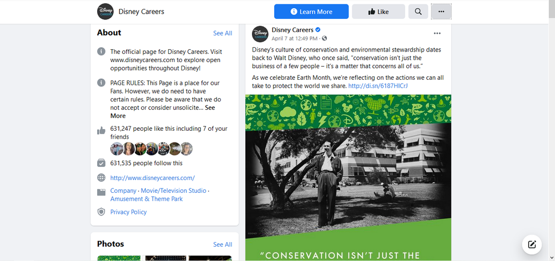Click the shield icon beside Privacy Policy

101,212
